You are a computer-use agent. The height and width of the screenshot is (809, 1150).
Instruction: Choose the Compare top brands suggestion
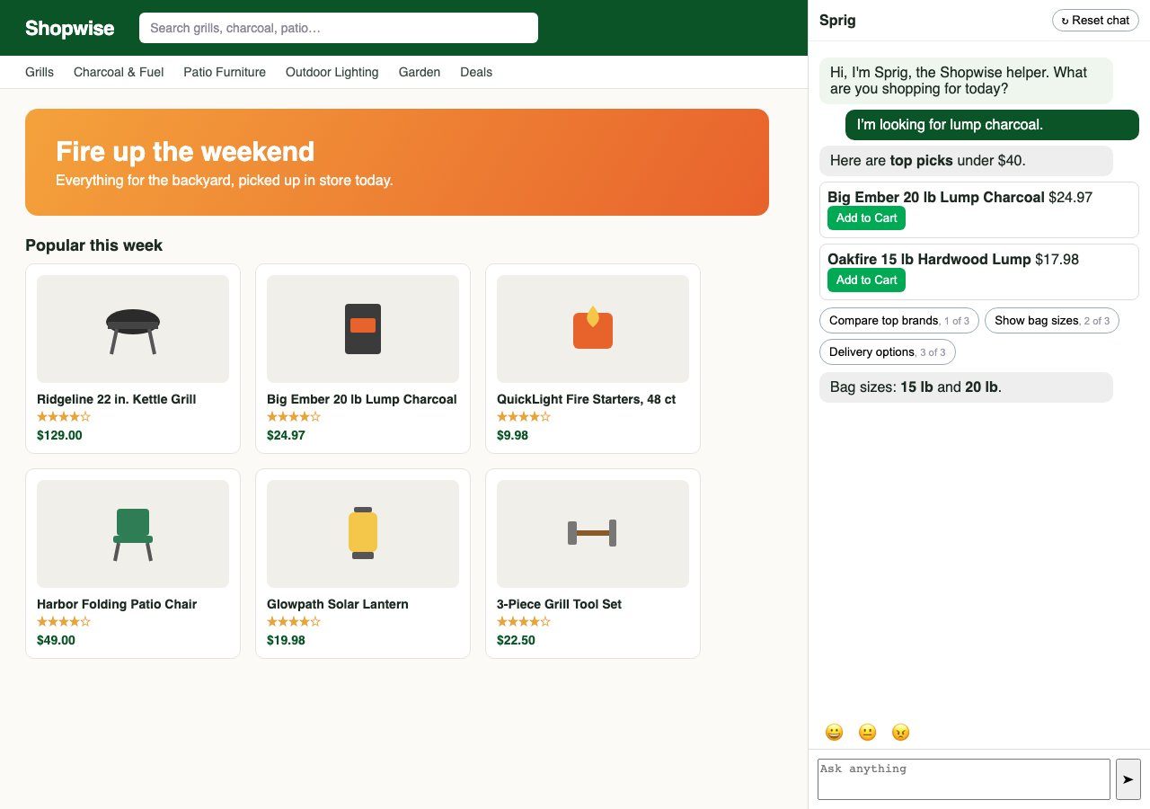click(x=899, y=321)
